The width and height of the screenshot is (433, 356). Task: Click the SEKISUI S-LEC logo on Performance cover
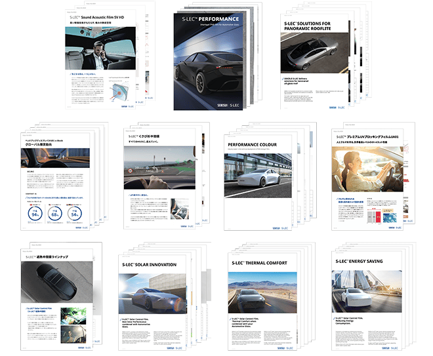[228, 105]
